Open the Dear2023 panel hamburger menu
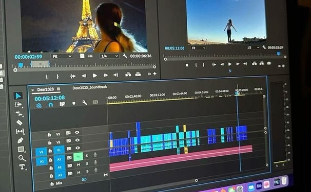This screenshot has width=311, height=192. tap(59, 89)
